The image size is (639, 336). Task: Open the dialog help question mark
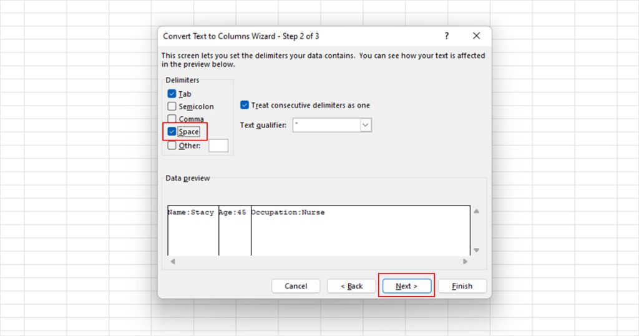447,36
